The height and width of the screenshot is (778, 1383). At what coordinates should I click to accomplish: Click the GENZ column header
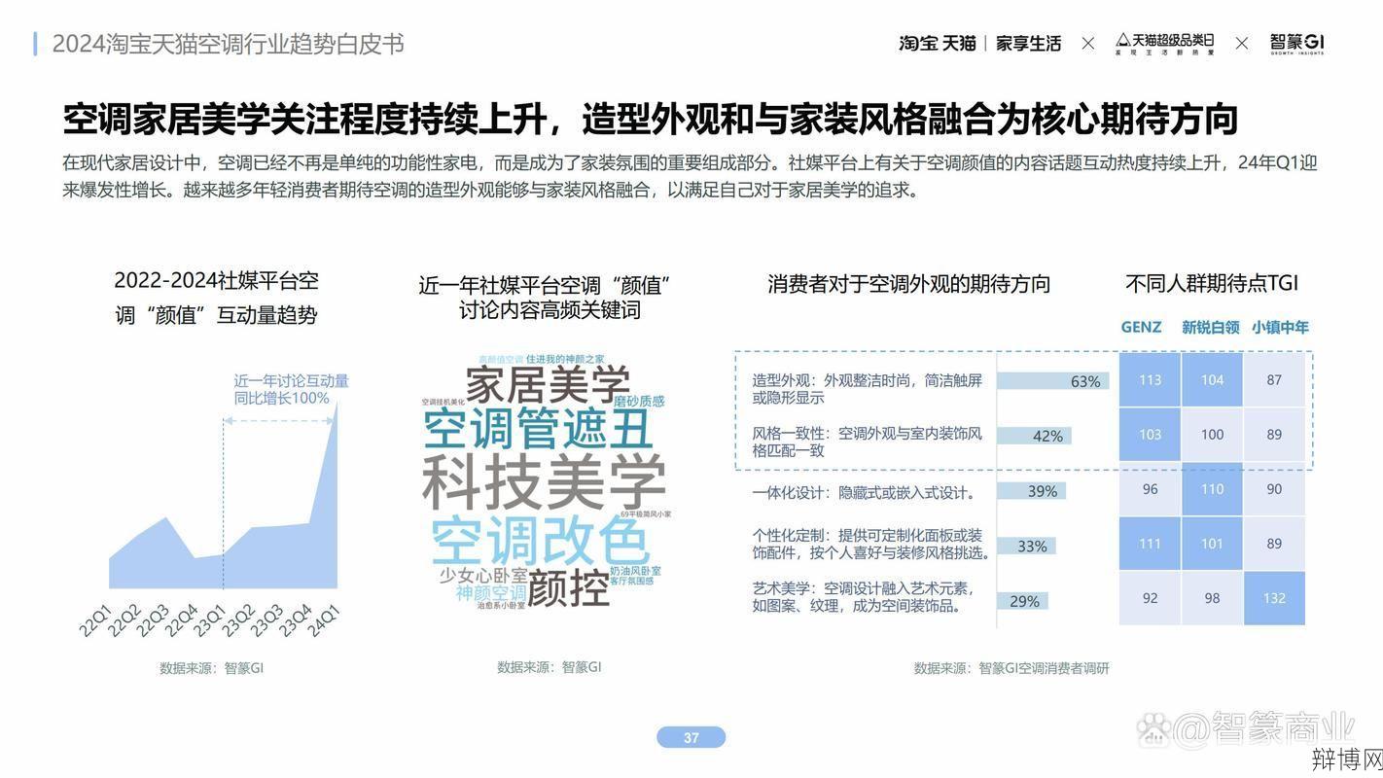[x=1141, y=327]
